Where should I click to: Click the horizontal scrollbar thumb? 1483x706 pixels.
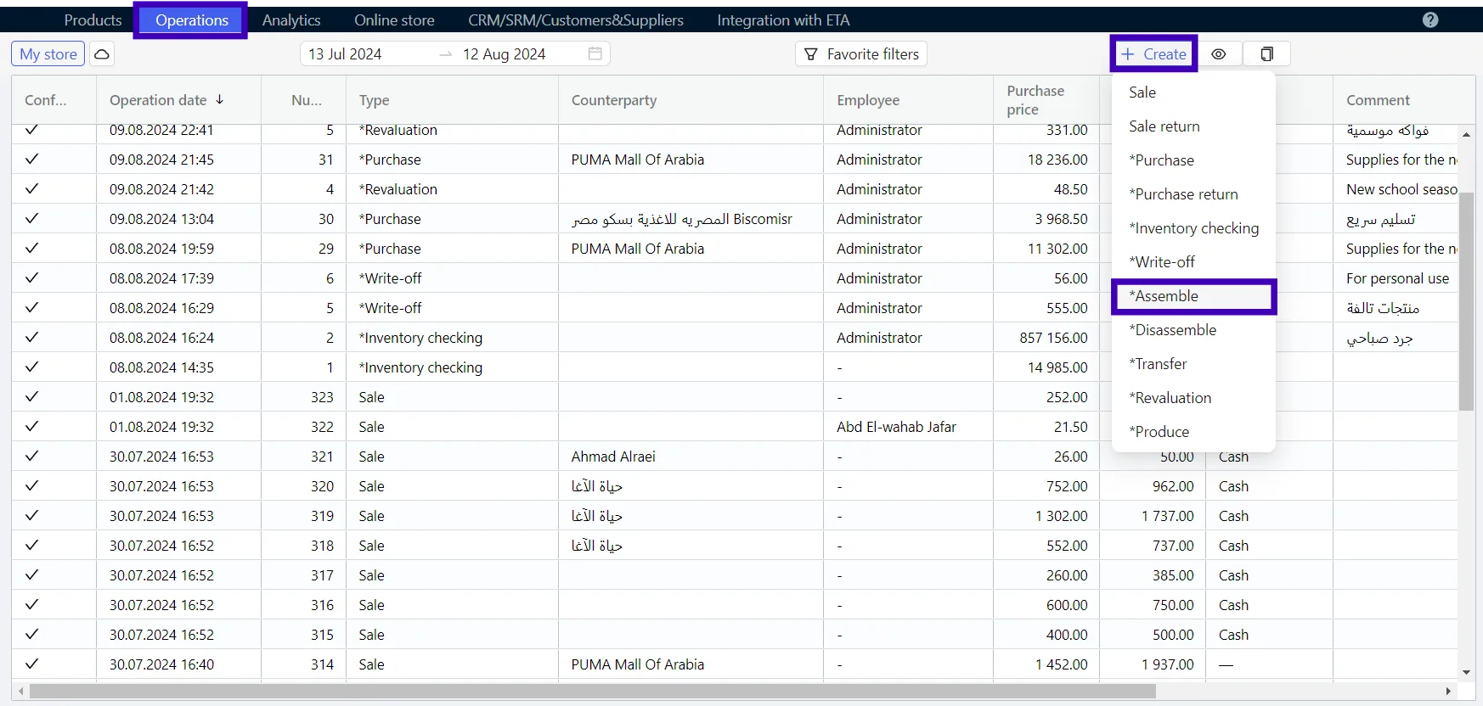tap(592, 692)
